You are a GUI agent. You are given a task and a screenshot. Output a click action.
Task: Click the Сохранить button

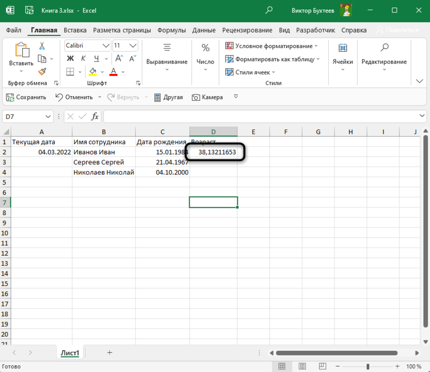coord(26,97)
